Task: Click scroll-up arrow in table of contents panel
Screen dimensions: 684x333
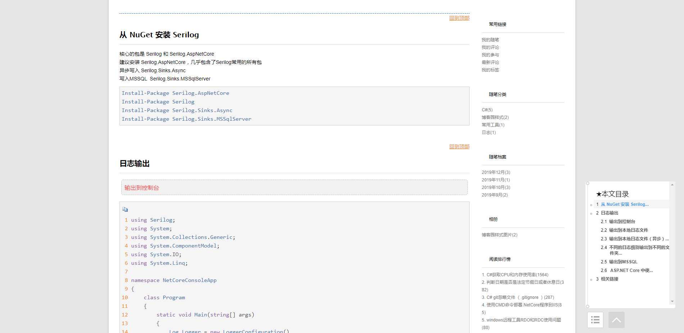Action: 672,185
